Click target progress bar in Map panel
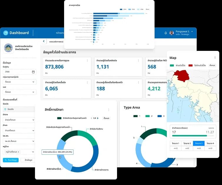 coord(193,136)
